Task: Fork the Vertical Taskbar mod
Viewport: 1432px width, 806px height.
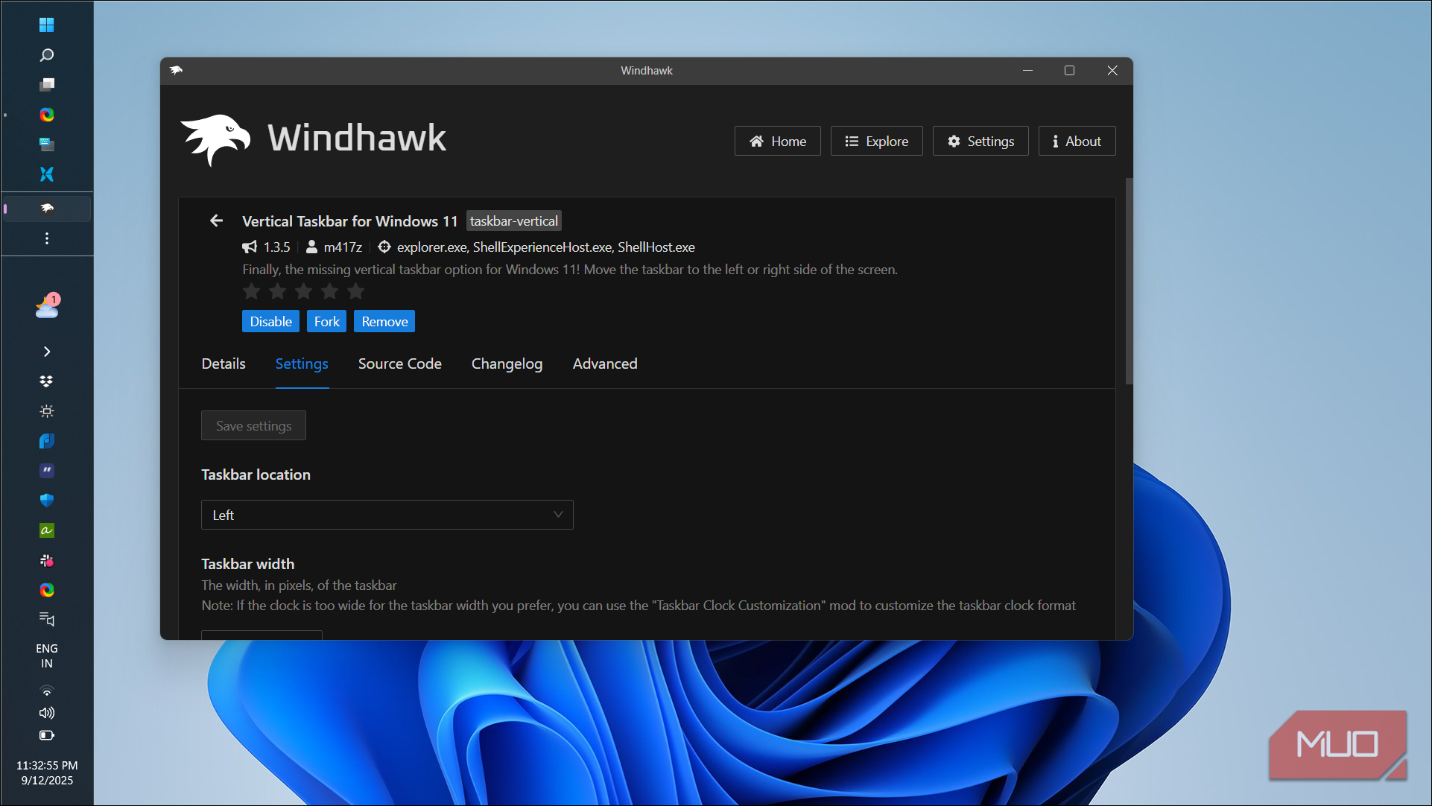Action: pyautogui.click(x=326, y=321)
